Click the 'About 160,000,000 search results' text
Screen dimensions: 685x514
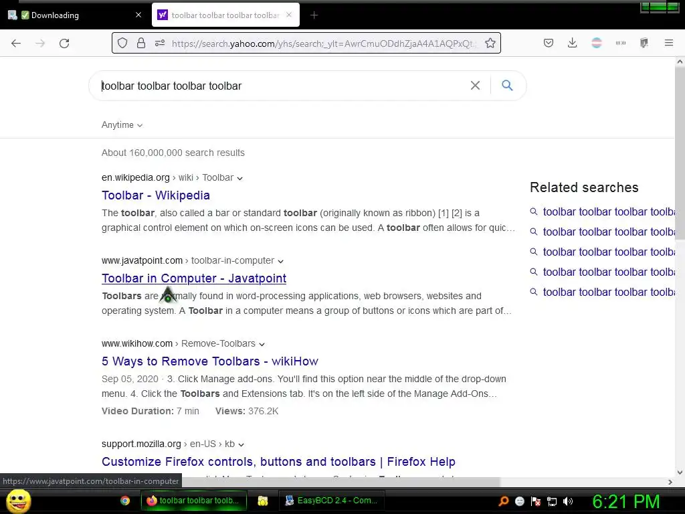coord(173,153)
